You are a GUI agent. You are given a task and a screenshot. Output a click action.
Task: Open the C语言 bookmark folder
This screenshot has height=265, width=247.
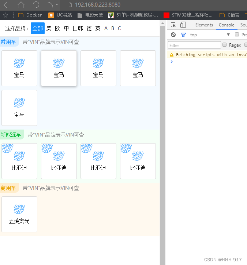click(229, 15)
